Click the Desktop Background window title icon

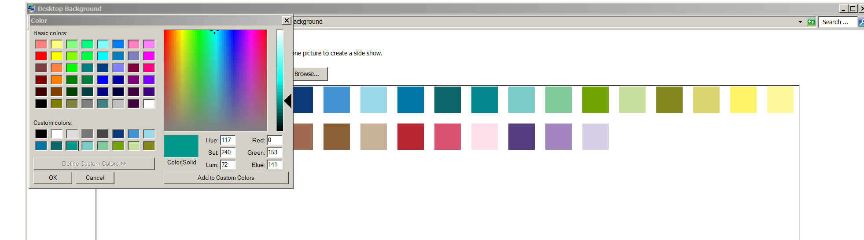click(x=31, y=8)
